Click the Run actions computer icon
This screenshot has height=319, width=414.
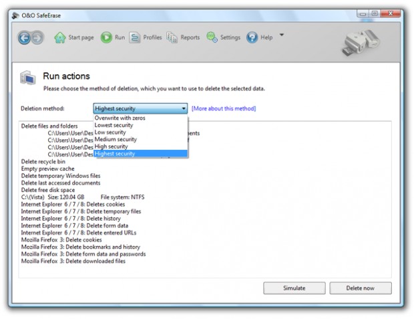pos(28,78)
